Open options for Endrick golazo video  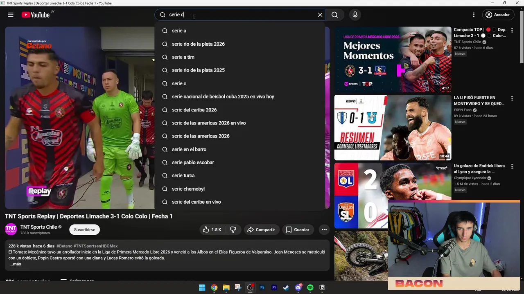point(512,167)
